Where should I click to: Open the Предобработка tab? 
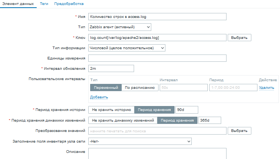(x=69, y=3)
